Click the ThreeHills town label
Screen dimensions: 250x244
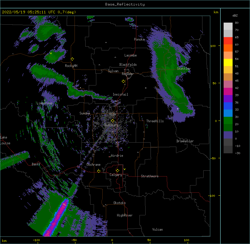point(155,121)
